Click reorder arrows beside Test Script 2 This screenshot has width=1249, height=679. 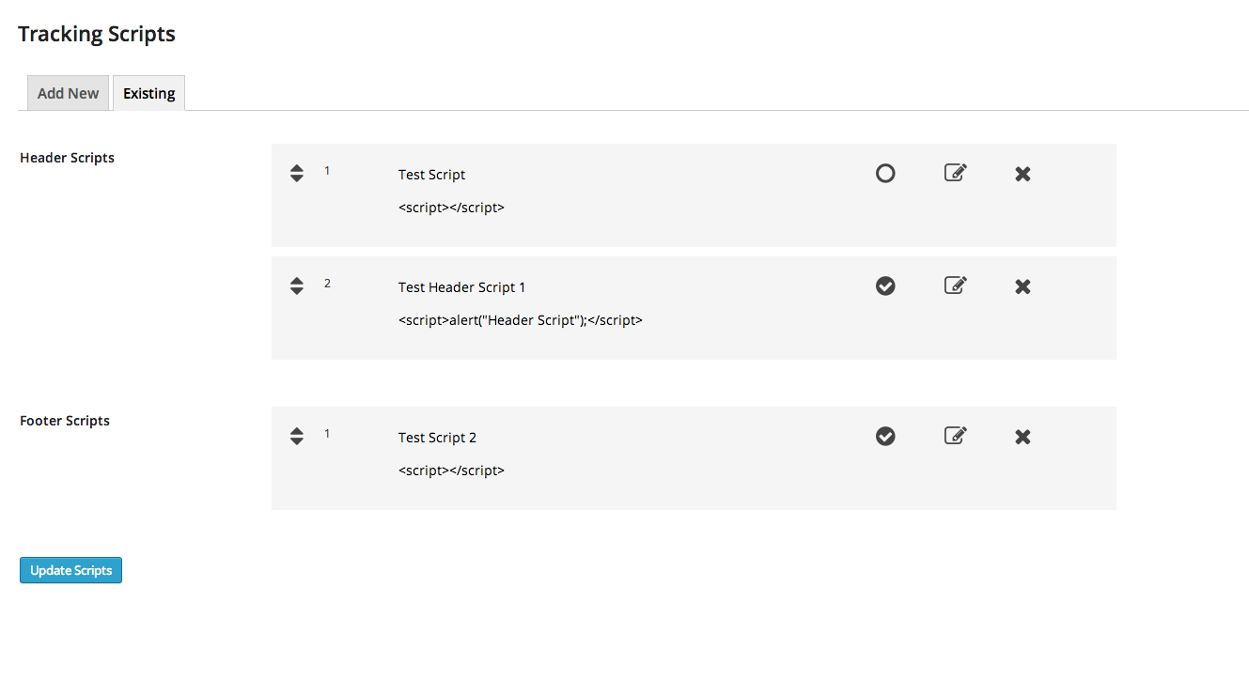point(297,436)
